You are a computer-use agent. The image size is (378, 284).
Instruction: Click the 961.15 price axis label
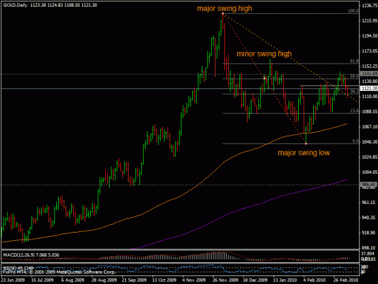coord(370,202)
